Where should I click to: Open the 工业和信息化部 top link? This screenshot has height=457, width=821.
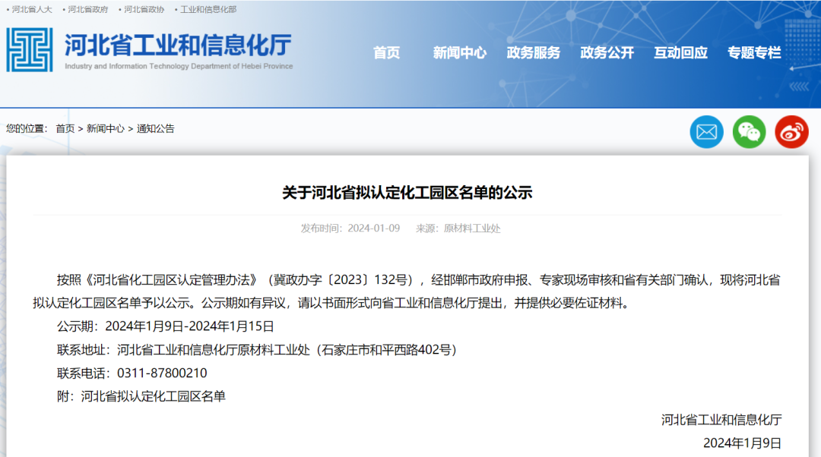[208, 10]
